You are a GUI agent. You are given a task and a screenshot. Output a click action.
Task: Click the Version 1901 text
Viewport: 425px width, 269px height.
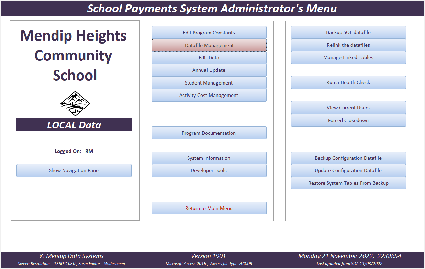(x=209, y=256)
